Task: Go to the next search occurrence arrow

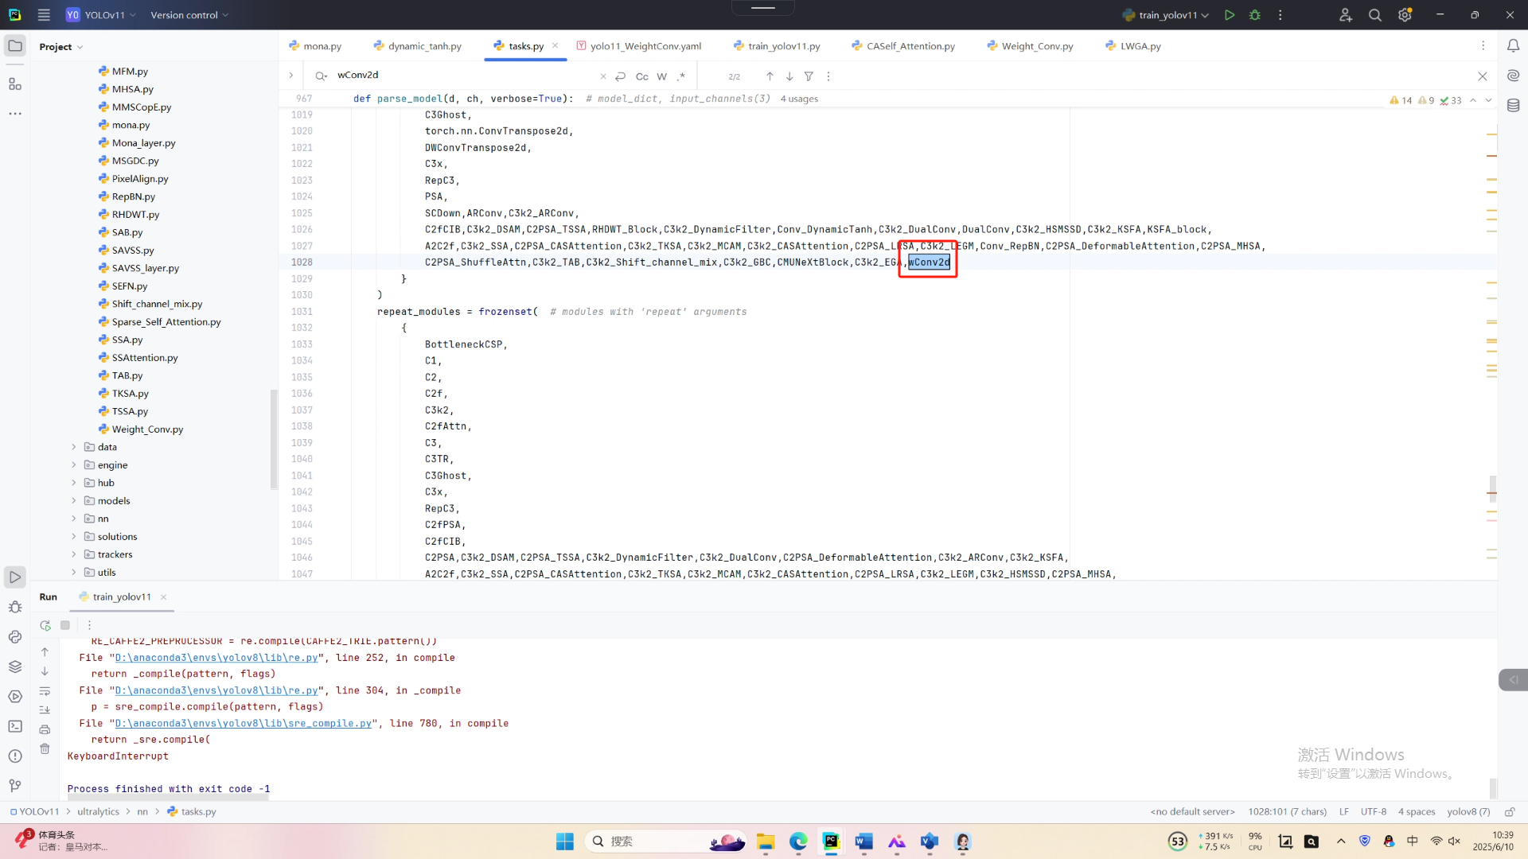Action: click(x=789, y=76)
